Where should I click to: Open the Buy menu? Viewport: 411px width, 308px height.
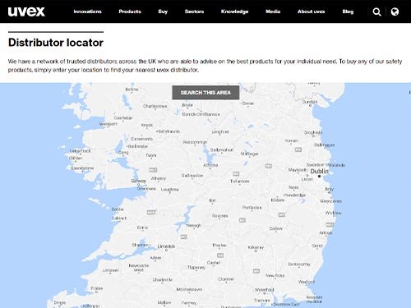tap(163, 11)
